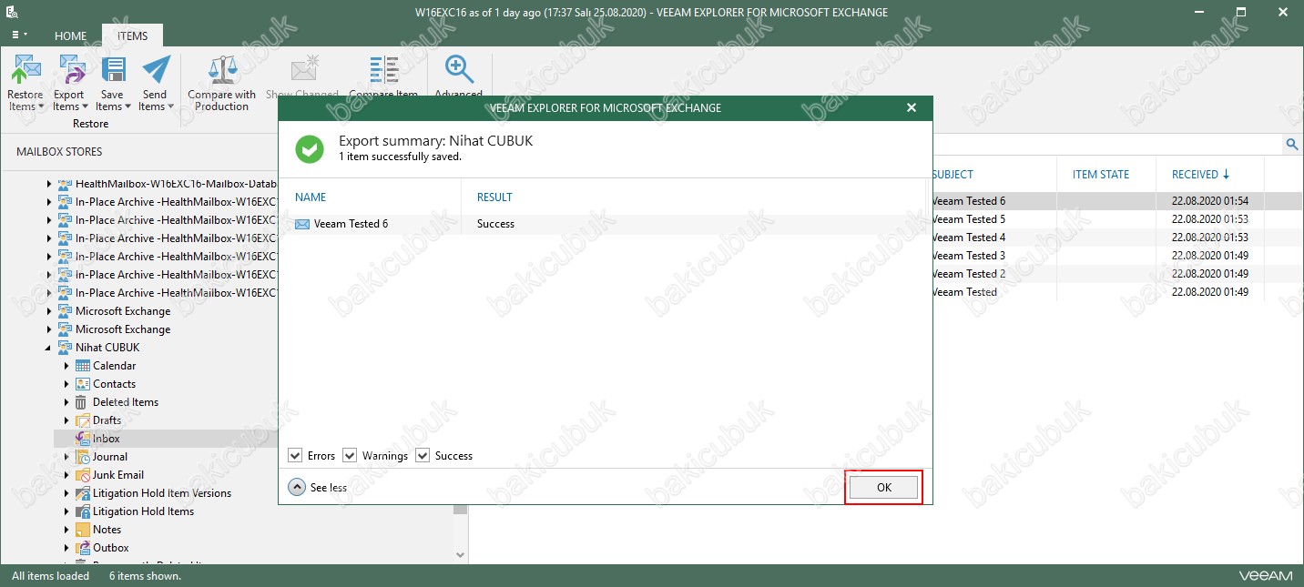Open Advanced find magnifier icon
The width and height of the screenshot is (1304, 587).
pyautogui.click(x=458, y=70)
